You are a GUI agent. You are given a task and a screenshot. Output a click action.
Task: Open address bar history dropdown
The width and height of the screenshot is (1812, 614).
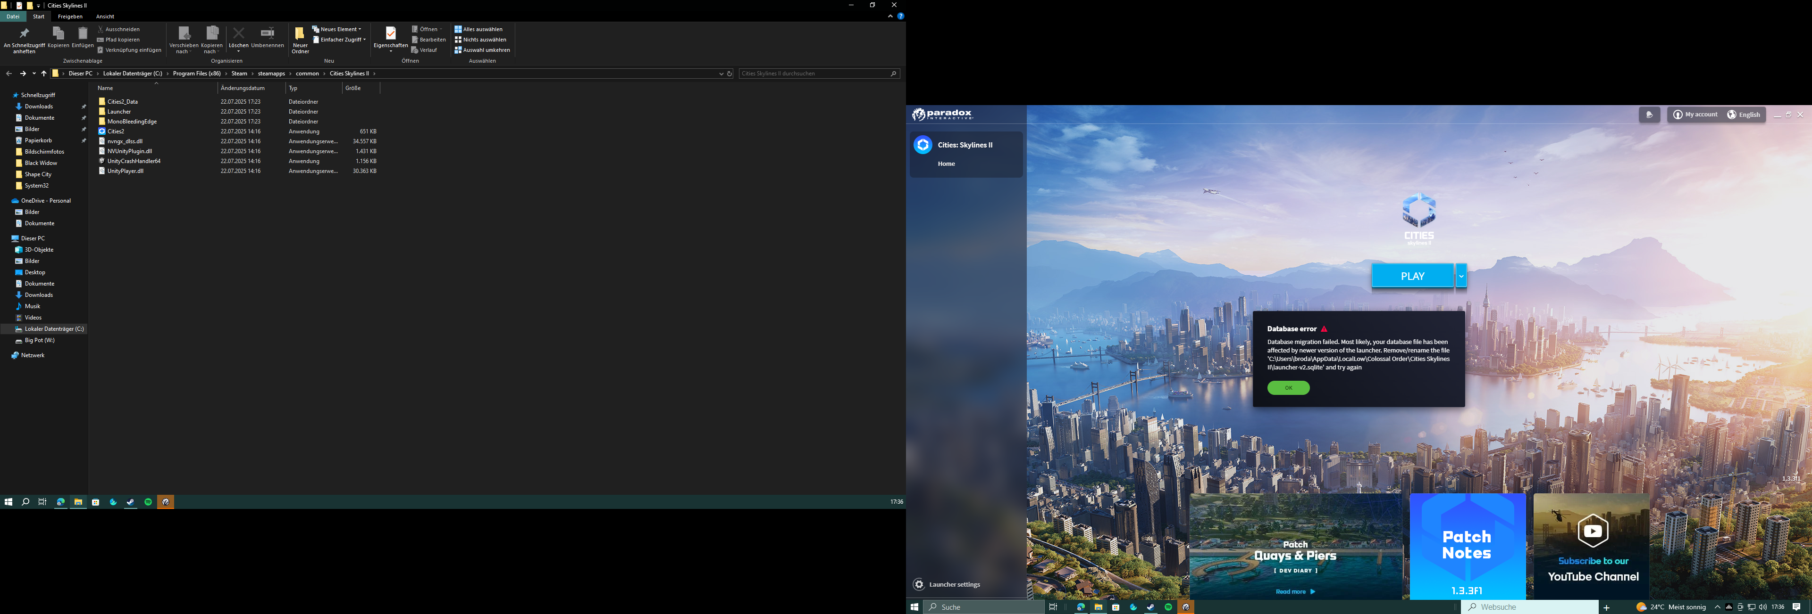pyautogui.click(x=721, y=73)
